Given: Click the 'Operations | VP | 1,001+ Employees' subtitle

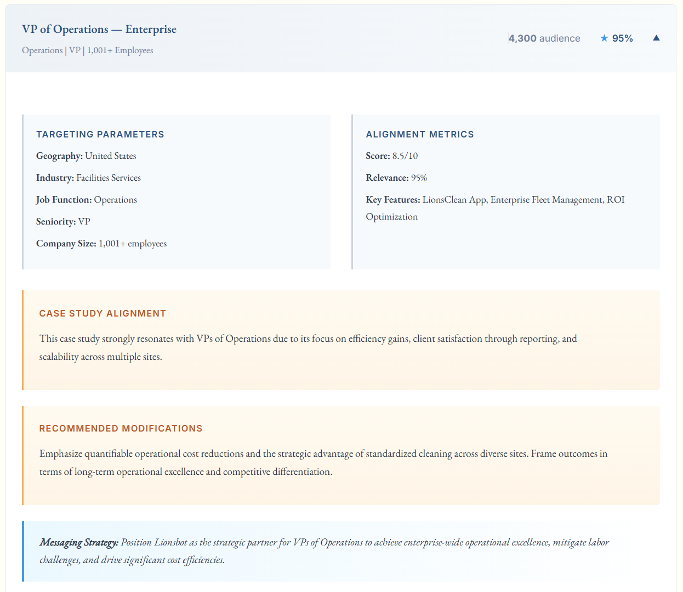Looking at the screenshot, I should pos(88,50).
